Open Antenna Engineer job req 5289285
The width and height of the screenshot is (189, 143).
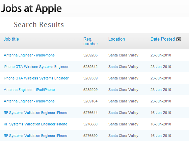[x=29, y=55]
